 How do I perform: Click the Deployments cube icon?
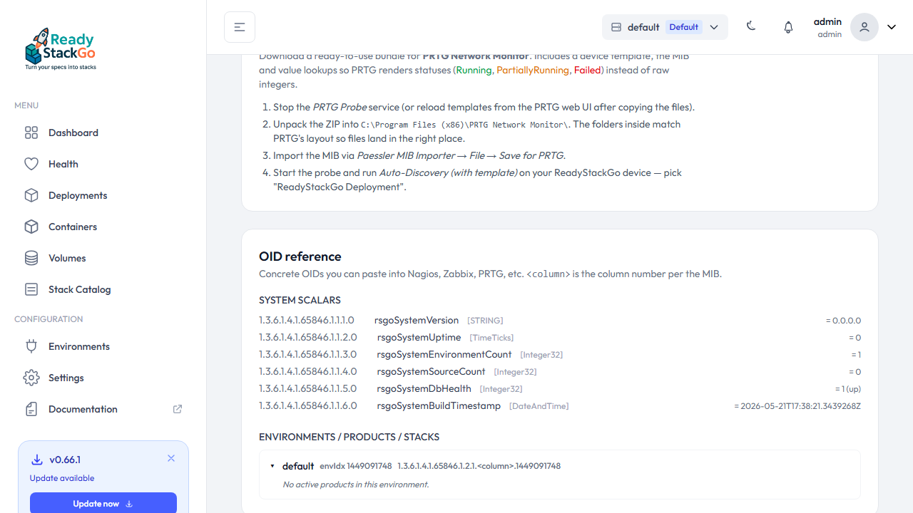pyautogui.click(x=31, y=195)
